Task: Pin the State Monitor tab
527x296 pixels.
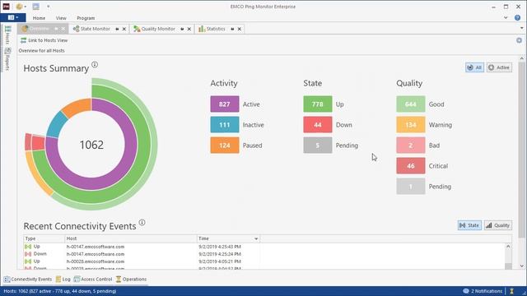Action: pyautogui.click(x=117, y=30)
